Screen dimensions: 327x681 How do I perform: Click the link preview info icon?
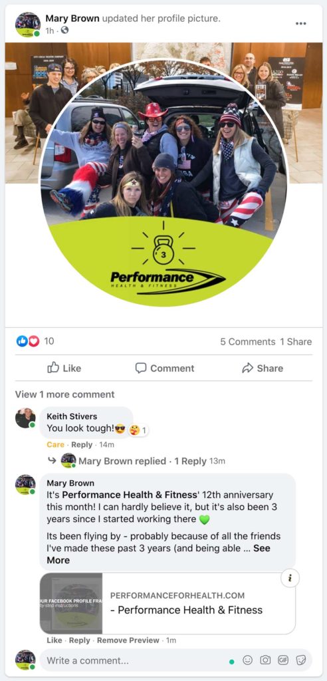click(x=290, y=578)
